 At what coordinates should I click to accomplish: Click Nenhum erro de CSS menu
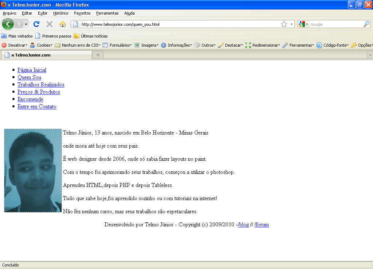tap(77, 45)
